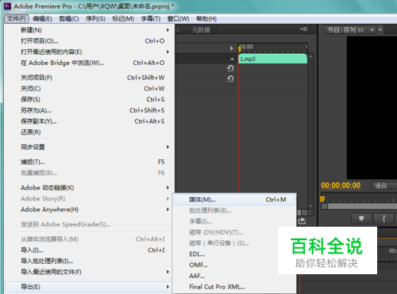397x294 pixels.
Task: Select the 1.mp3 clip
Action: tap(273, 59)
